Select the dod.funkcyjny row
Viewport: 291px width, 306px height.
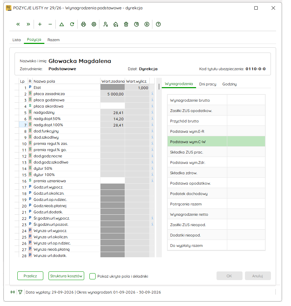(x=85, y=131)
